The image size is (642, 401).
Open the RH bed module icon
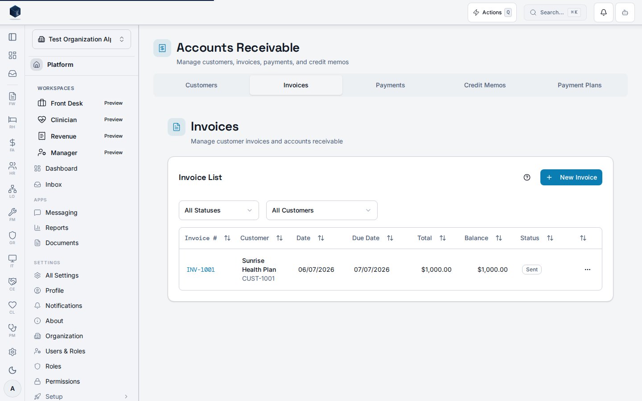(x=12, y=122)
